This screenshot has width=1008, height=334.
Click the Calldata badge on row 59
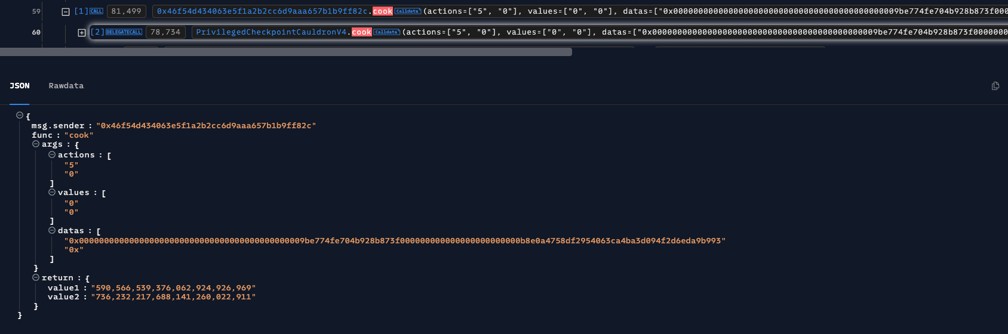point(408,11)
